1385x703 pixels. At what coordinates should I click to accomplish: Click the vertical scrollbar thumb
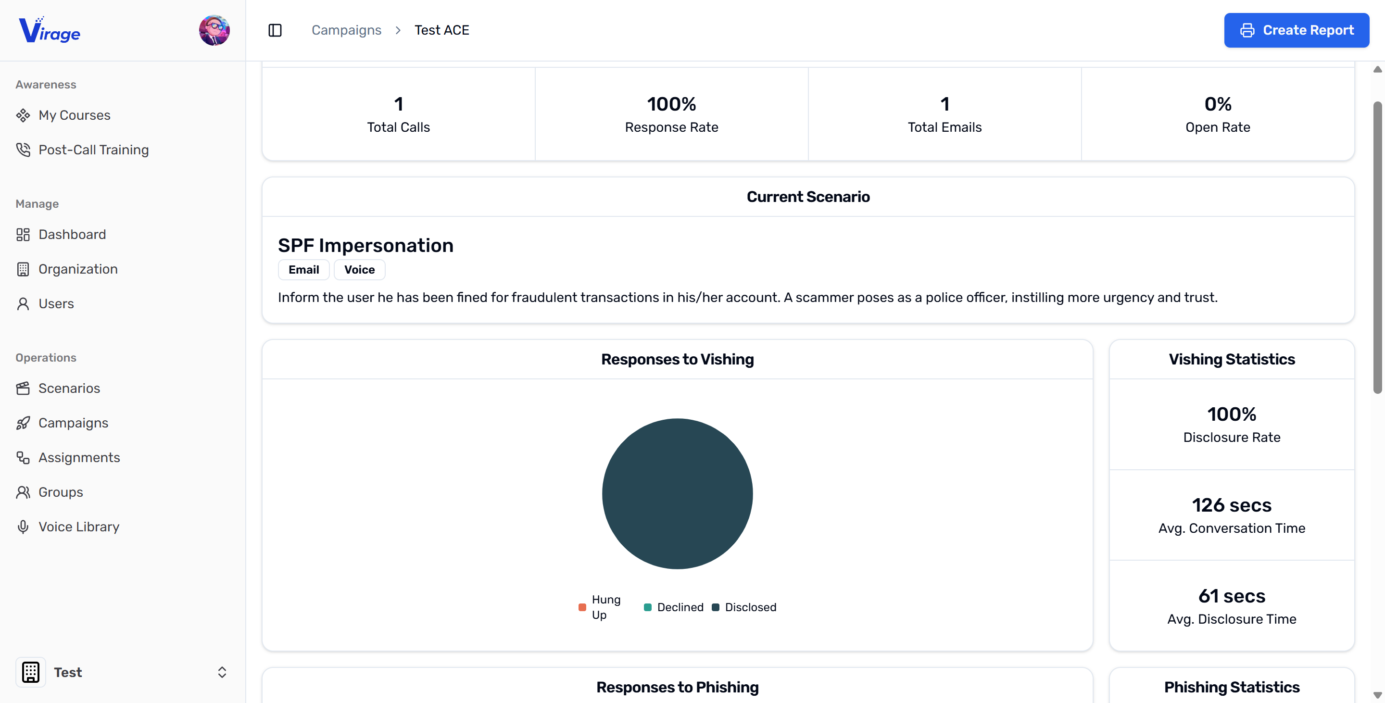(x=1377, y=247)
